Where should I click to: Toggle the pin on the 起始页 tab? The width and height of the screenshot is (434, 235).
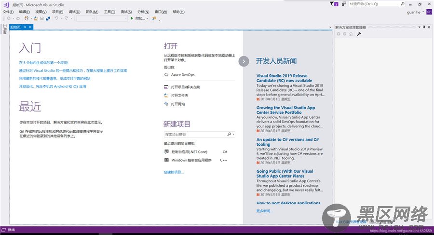25,27
